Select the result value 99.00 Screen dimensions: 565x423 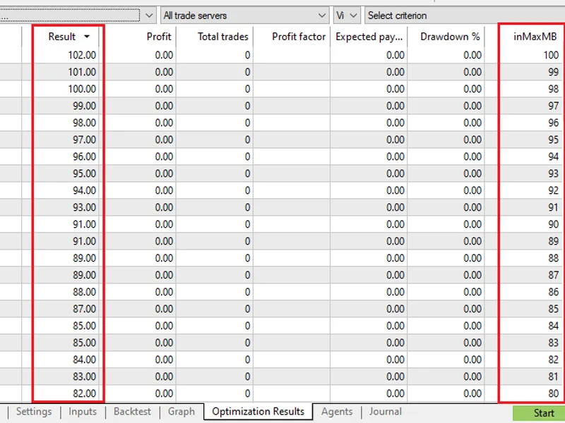(x=84, y=106)
